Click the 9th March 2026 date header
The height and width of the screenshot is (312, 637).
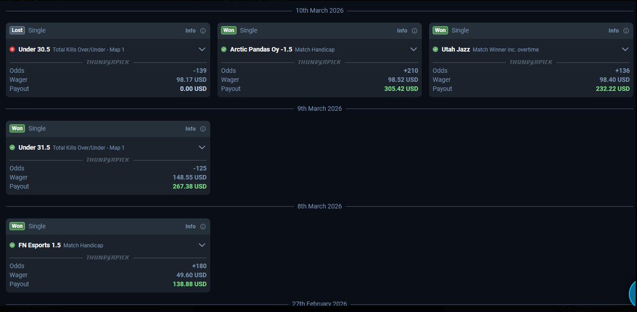[320, 109]
